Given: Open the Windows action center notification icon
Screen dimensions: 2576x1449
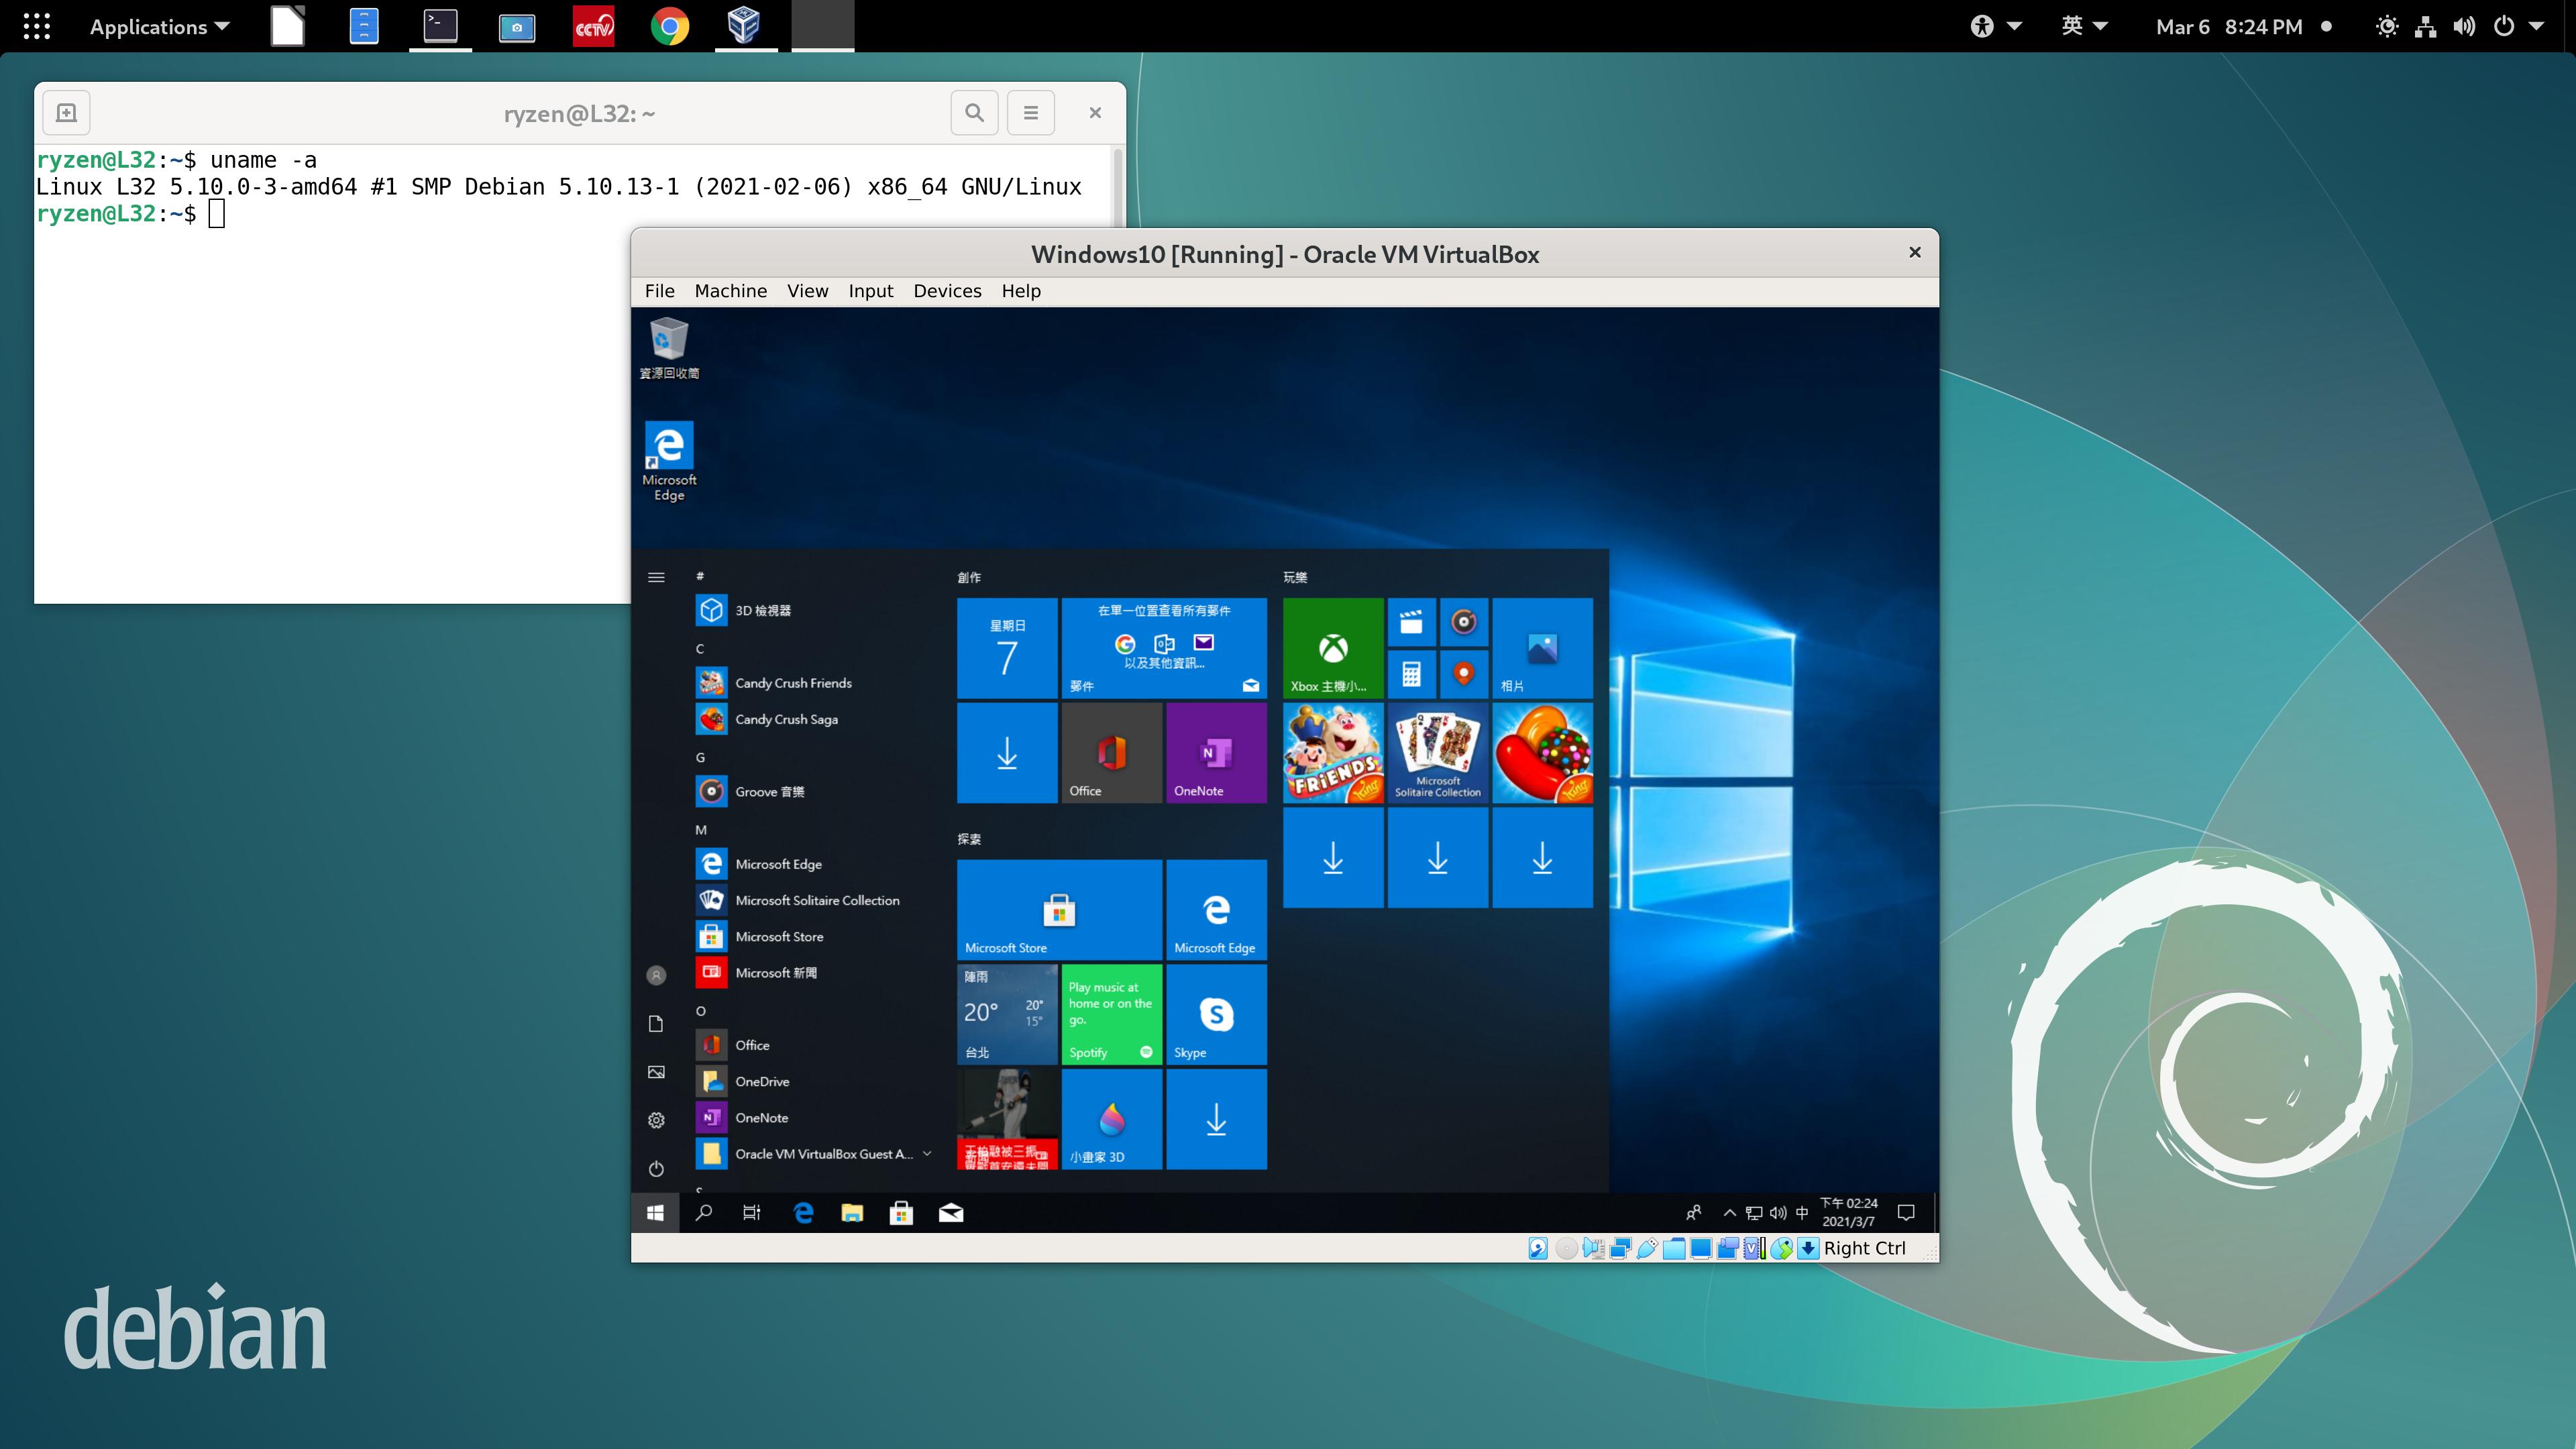Looking at the screenshot, I should [x=1906, y=1213].
